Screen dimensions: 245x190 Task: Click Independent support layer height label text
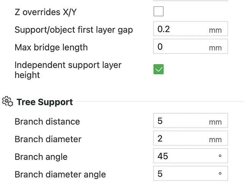click(68, 70)
